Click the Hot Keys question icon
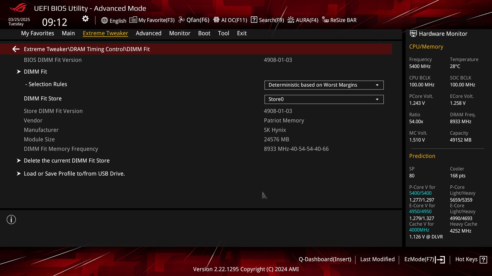The height and width of the screenshot is (276, 492). 483,260
